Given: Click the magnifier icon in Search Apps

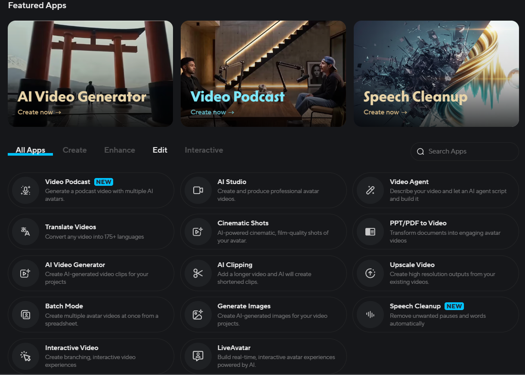Looking at the screenshot, I should click(421, 151).
